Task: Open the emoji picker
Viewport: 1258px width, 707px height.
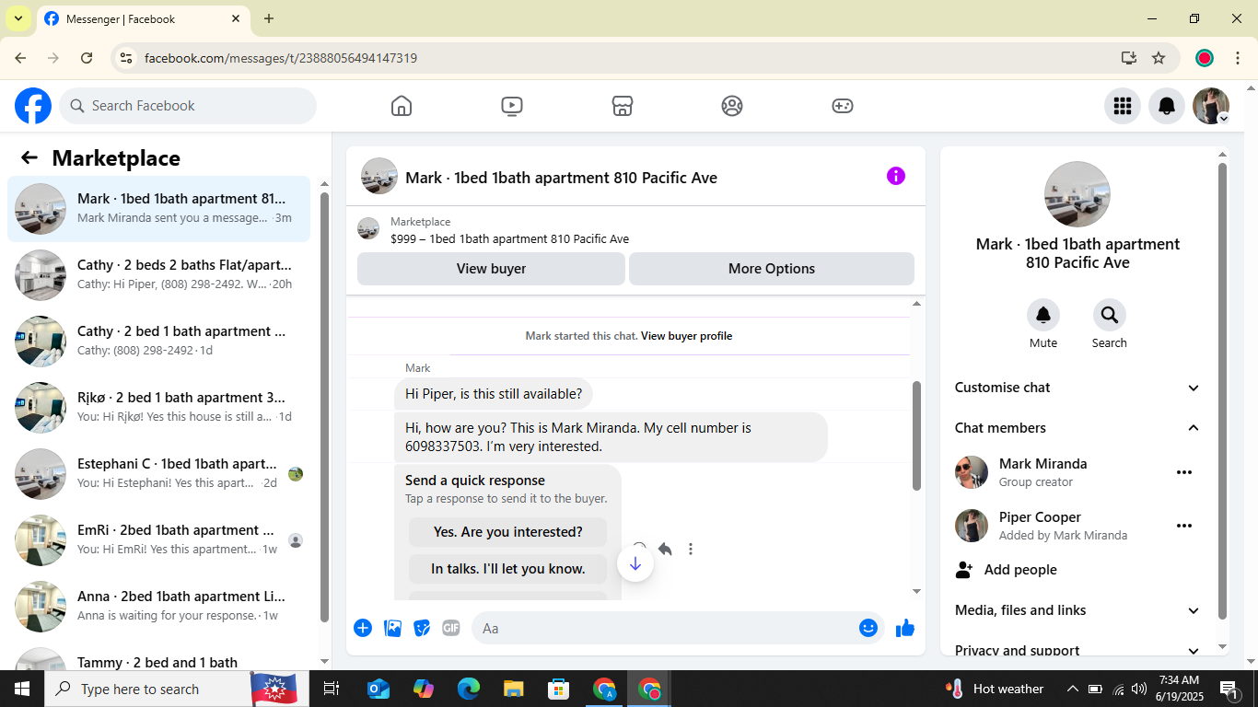Action: [868, 628]
